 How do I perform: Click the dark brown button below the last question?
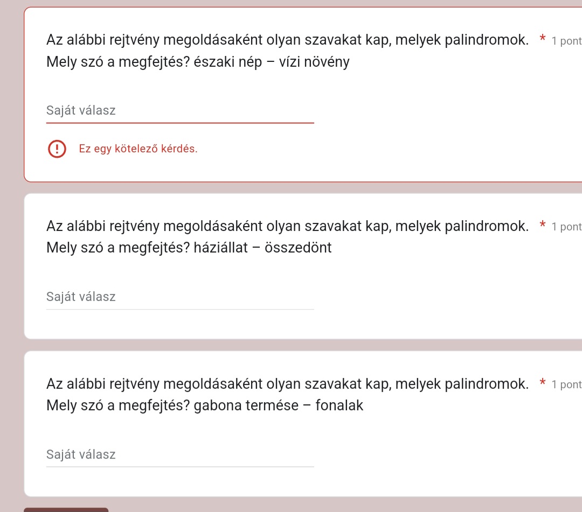click(x=66, y=510)
